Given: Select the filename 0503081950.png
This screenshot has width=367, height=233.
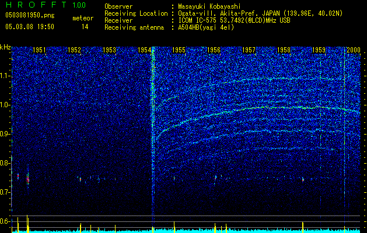Looking at the screenshot, I should [30, 16].
